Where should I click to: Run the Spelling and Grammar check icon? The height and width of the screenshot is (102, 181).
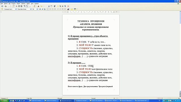pyautogui.click(x=25, y=6)
